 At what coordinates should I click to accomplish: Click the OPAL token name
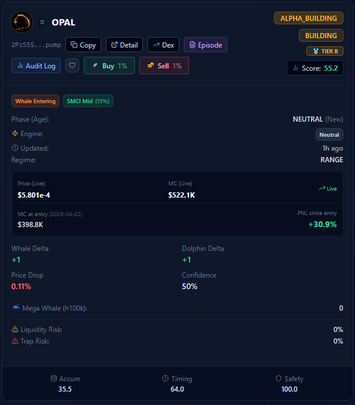(x=64, y=23)
